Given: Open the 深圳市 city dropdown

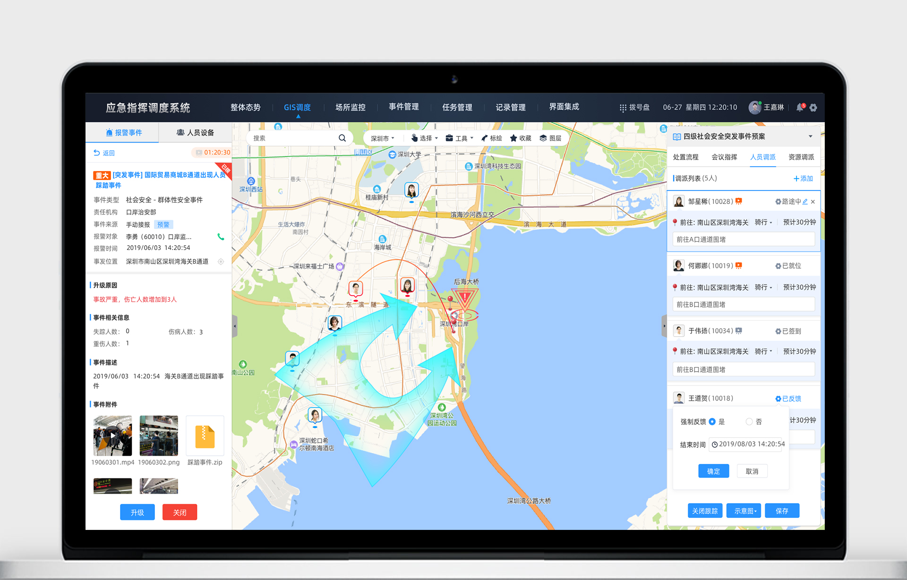Looking at the screenshot, I should pyautogui.click(x=382, y=138).
